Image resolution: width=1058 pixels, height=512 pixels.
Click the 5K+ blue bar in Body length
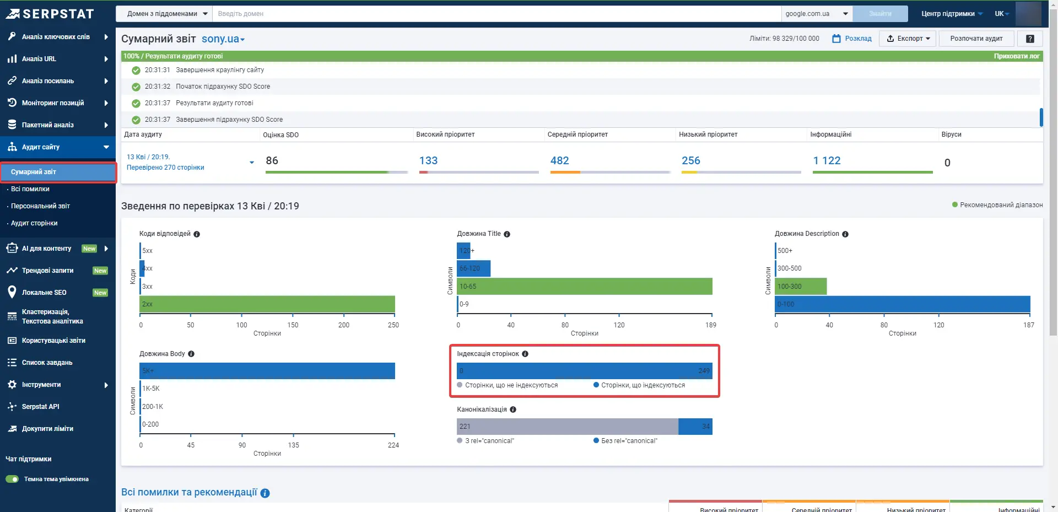[x=268, y=371]
